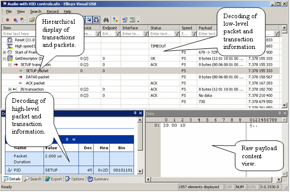Click the record-and-restart icon with blue badge
This screenshot has width=290, height=192.
coord(15,20)
